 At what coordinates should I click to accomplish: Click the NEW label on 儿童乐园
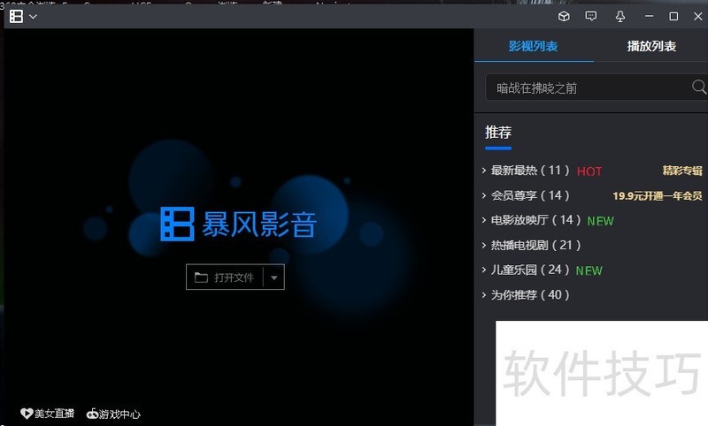(589, 270)
